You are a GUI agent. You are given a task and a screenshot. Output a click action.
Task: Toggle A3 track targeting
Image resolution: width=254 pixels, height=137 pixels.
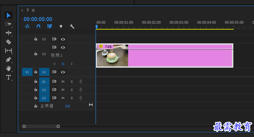point(44,98)
